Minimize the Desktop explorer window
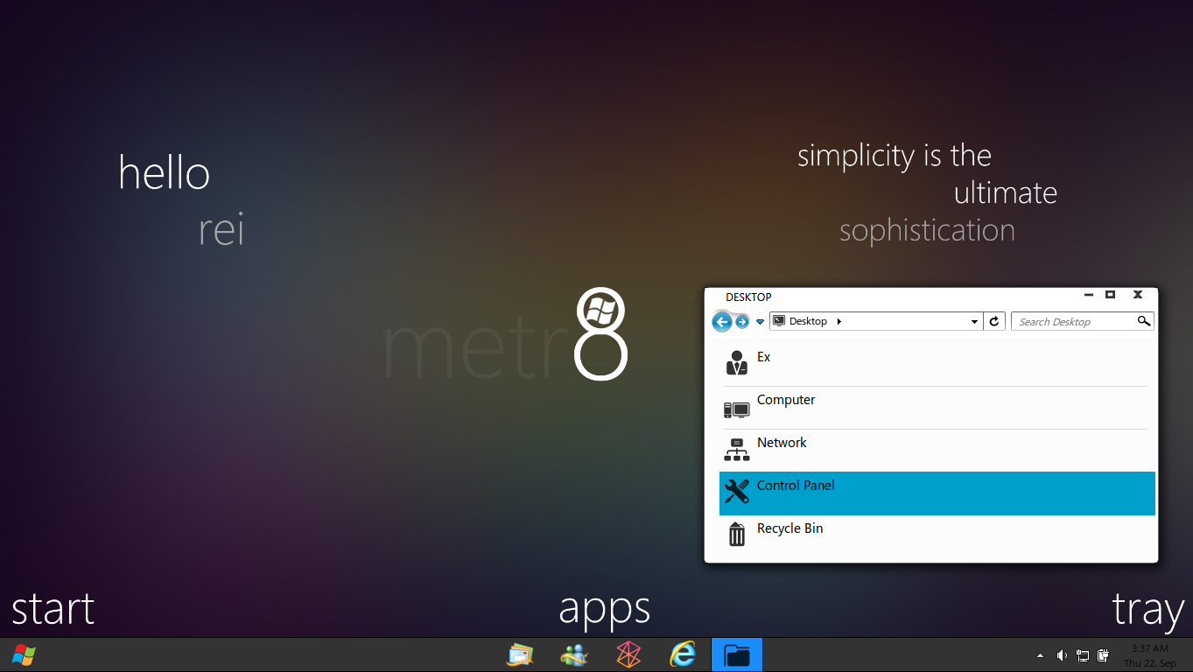The width and height of the screenshot is (1193, 672). pyautogui.click(x=1088, y=295)
